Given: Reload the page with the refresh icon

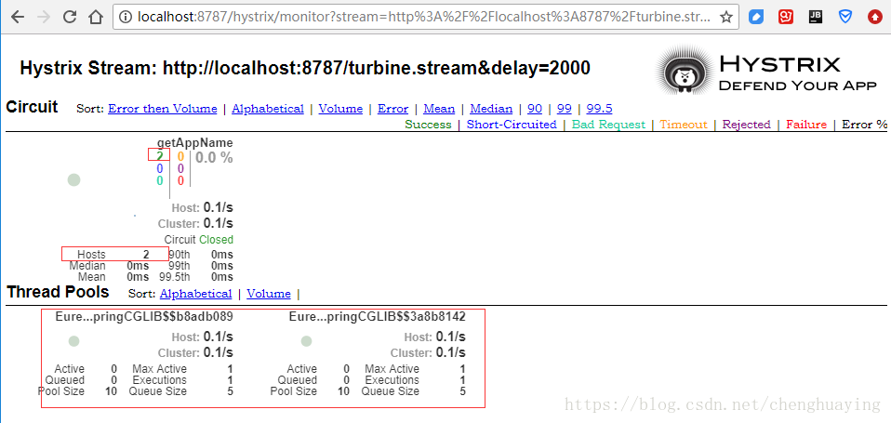Looking at the screenshot, I should point(70,17).
